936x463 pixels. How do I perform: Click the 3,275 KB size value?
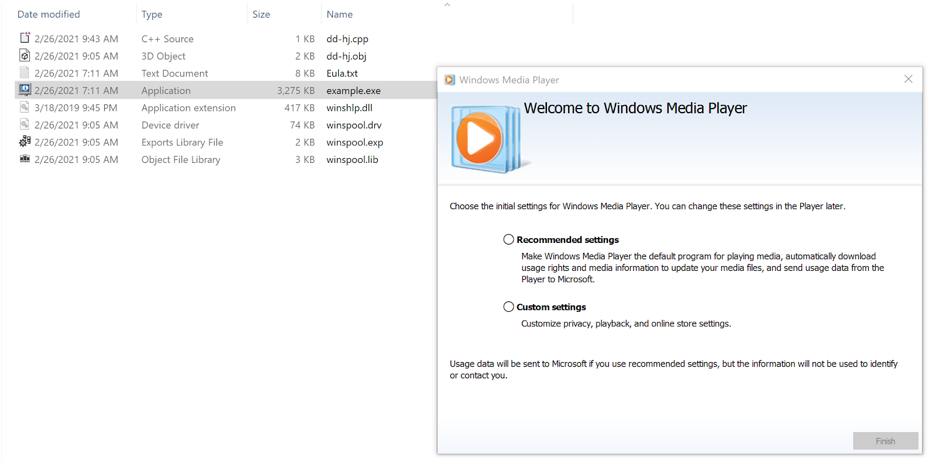click(296, 90)
